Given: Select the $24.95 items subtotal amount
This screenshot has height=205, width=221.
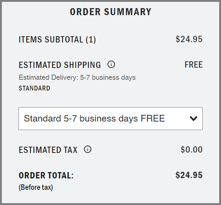Looking at the screenshot, I should tap(189, 39).
